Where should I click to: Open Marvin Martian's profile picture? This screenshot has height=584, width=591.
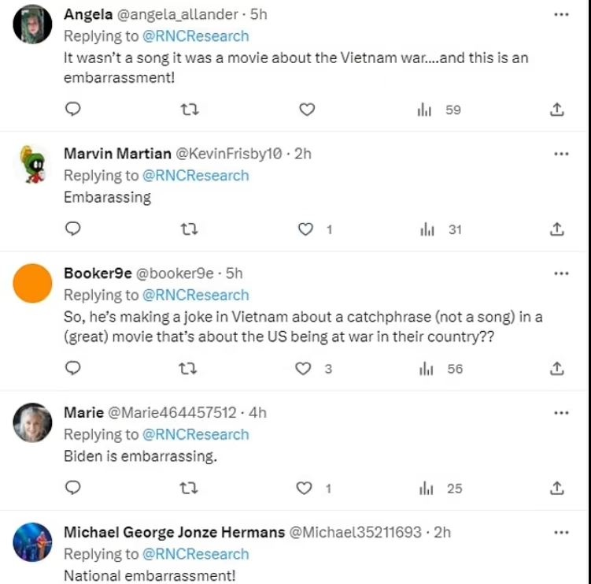tap(33, 163)
